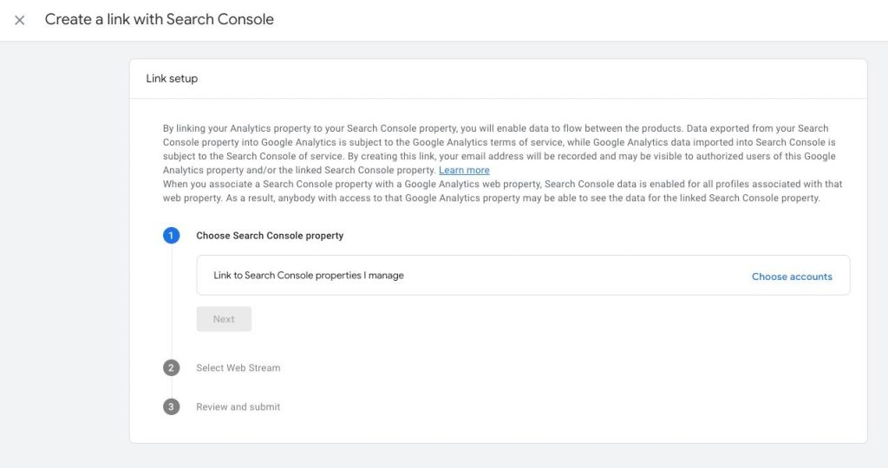Click the grayed-out Next button
888x468 pixels.
(x=224, y=319)
